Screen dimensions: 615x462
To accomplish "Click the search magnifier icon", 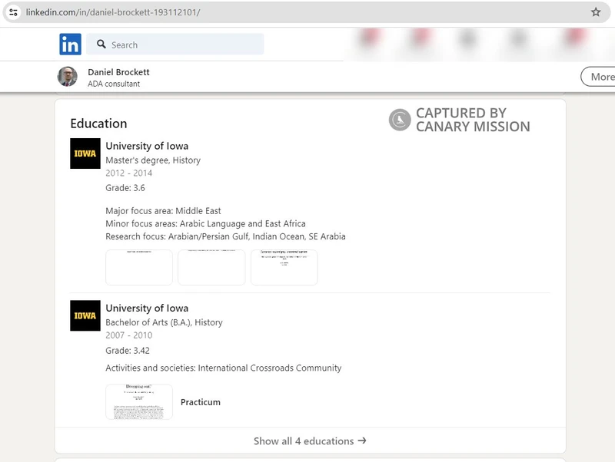I will (x=101, y=45).
